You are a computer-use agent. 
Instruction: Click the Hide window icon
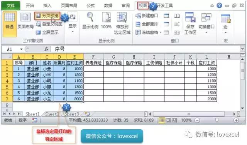(x=166, y=24)
